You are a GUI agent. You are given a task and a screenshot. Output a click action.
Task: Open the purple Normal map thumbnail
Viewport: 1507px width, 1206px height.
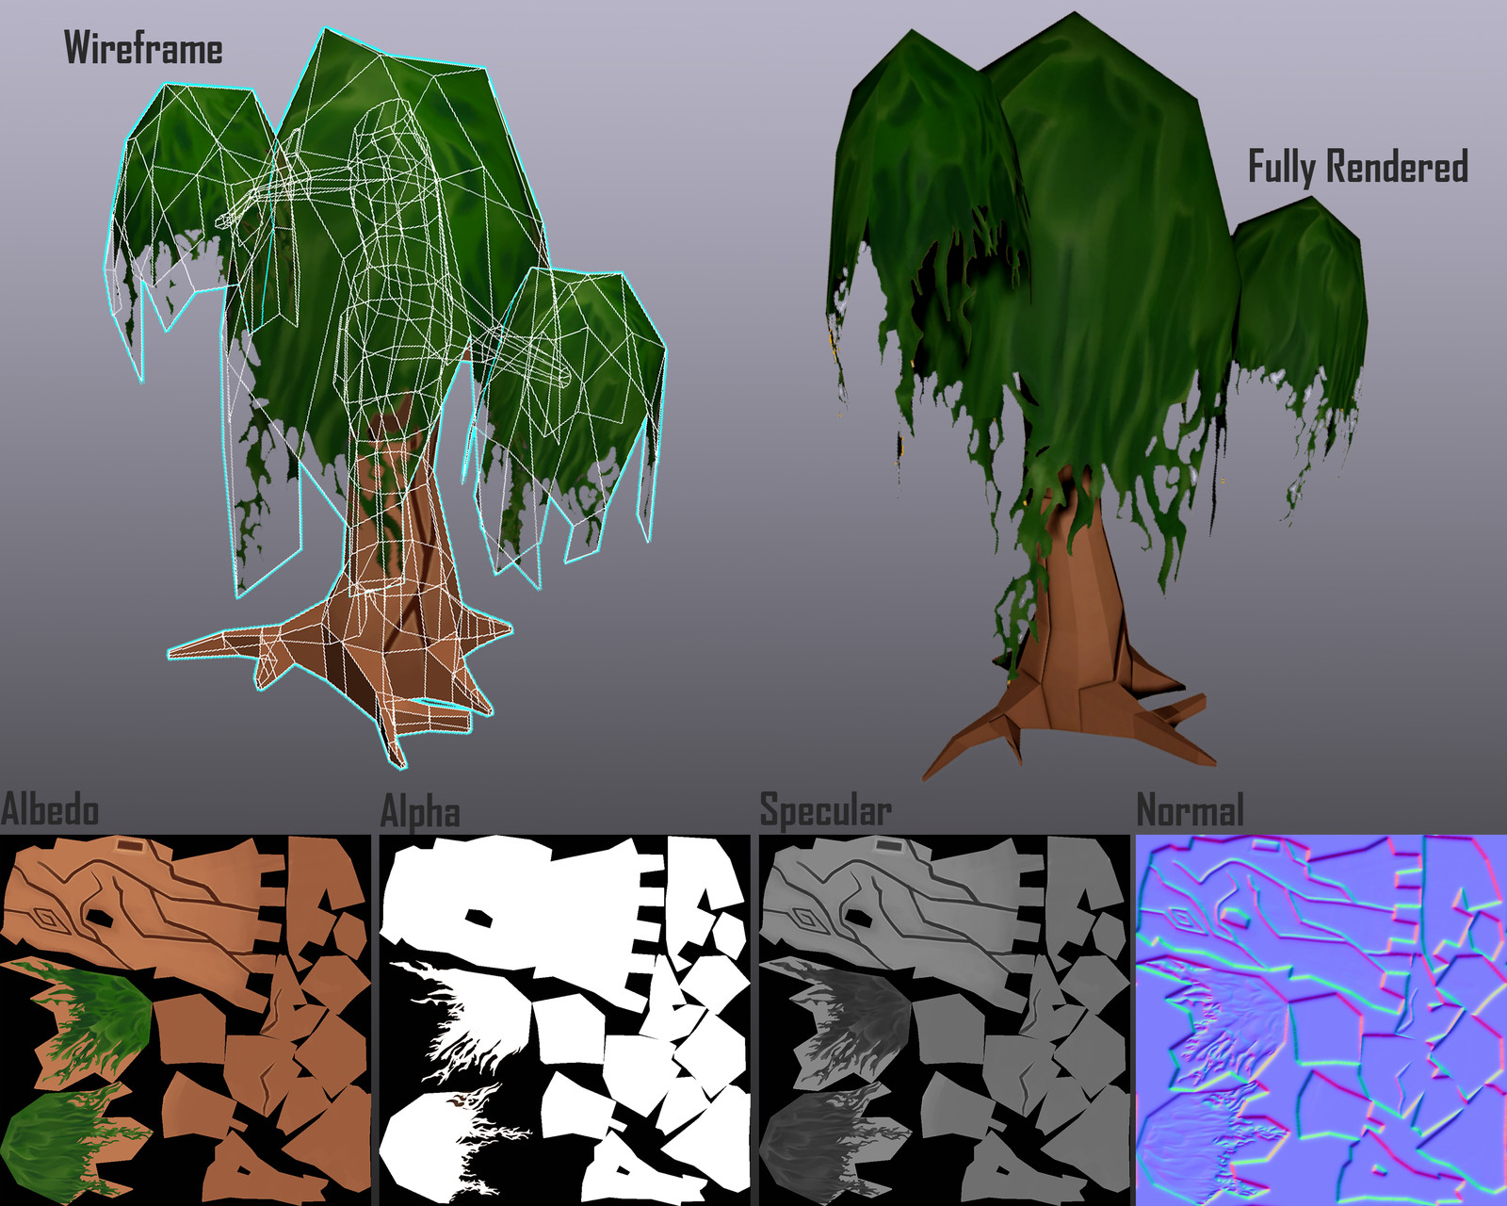1321,1019
